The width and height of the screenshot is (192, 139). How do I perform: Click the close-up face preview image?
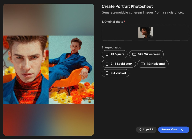tap(26, 70)
